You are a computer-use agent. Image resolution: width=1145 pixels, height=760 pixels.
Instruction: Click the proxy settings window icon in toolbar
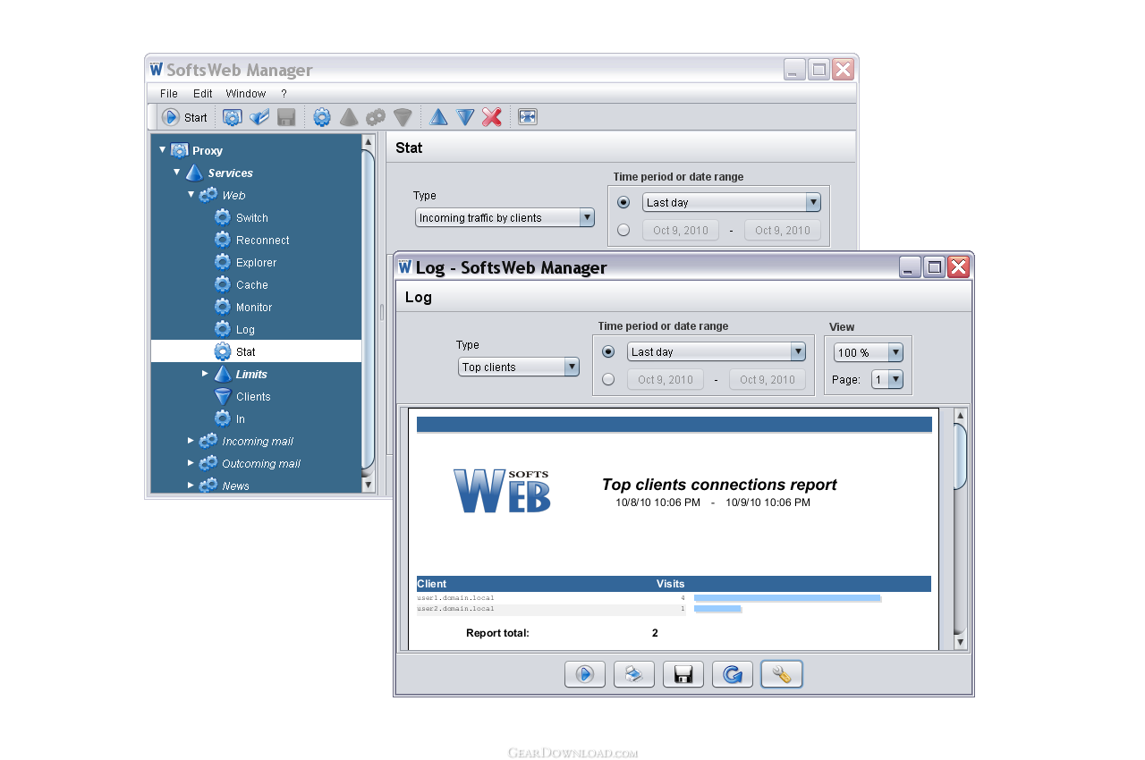coord(233,117)
